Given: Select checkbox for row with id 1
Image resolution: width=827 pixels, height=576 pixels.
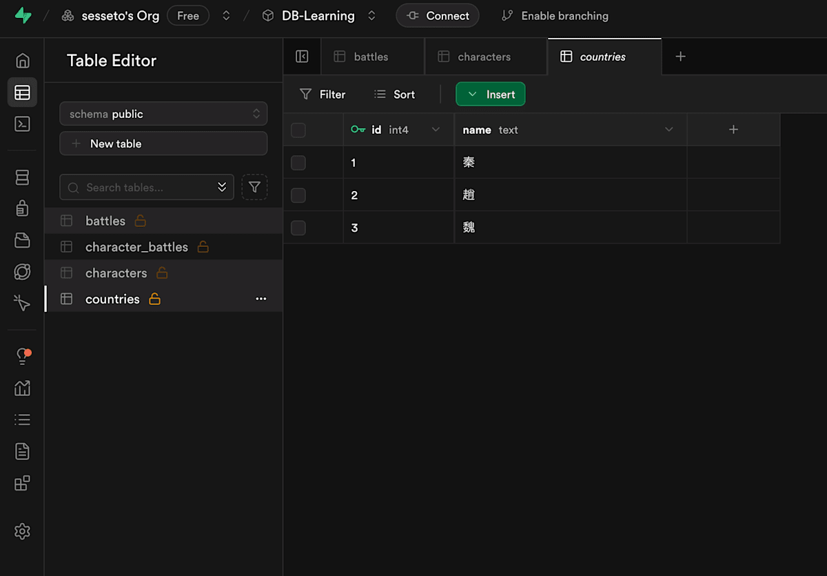Looking at the screenshot, I should (298, 163).
